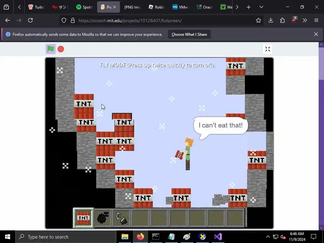The height and width of the screenshot is (243, 324).
Task: Open the Firefox hamburger application menu
Action: click(x=316, y=20)
